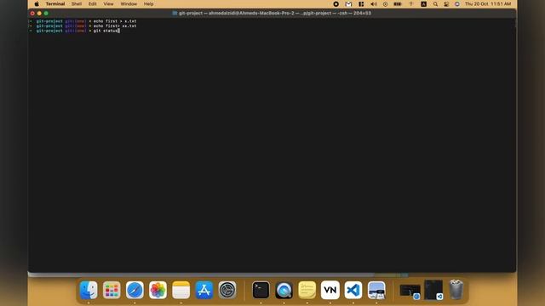
Task: Zoom the Terminal window with green button
Action: [46, 14]
